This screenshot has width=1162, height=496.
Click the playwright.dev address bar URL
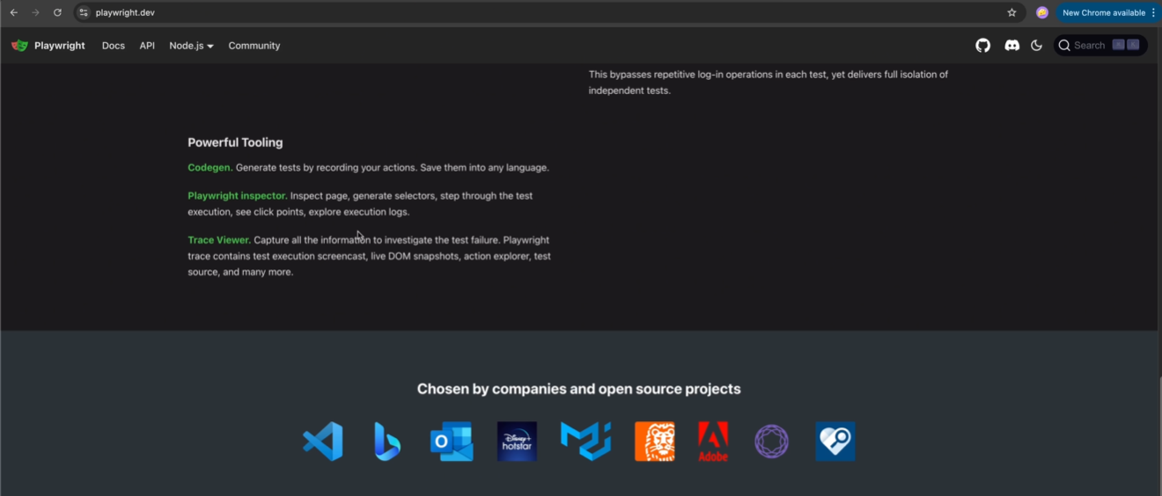click(x=125, y=12)
